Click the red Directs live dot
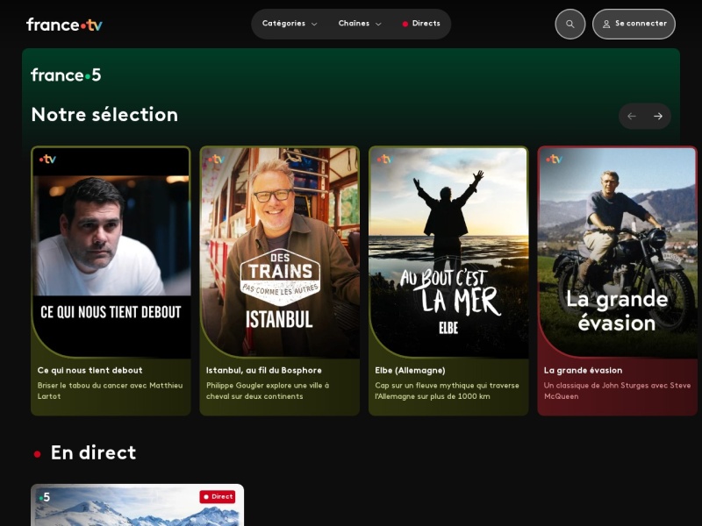 click(405, 25)
